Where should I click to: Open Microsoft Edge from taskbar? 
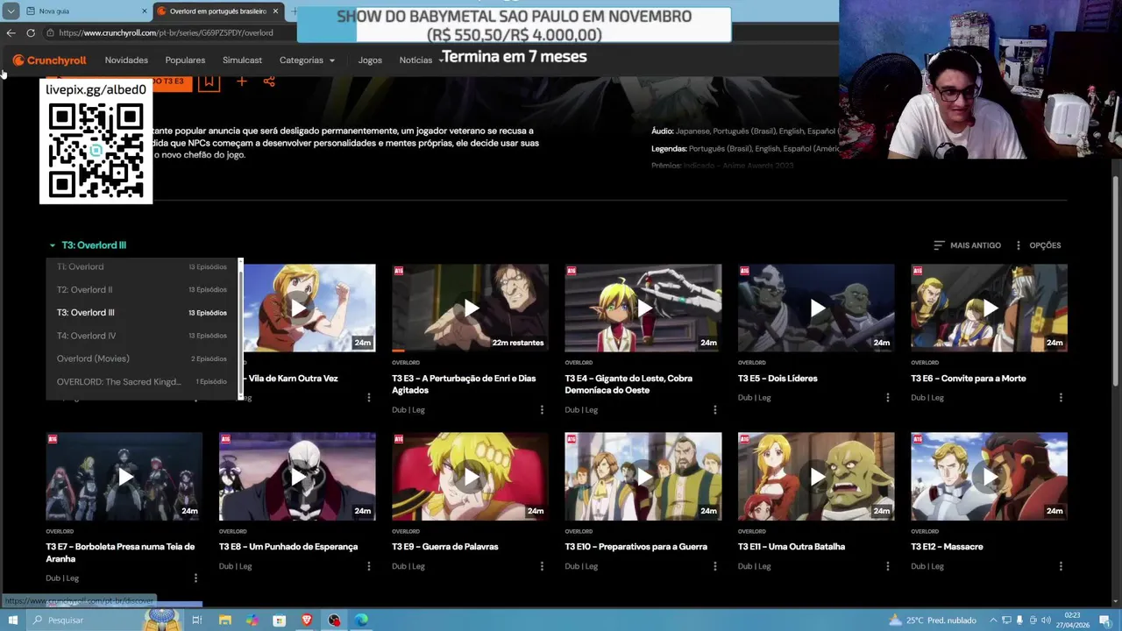pyautogui.click(x=361, y=620)
